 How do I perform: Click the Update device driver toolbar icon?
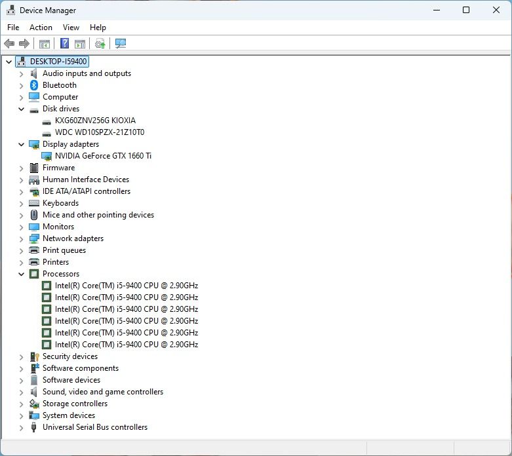[100, 44]
